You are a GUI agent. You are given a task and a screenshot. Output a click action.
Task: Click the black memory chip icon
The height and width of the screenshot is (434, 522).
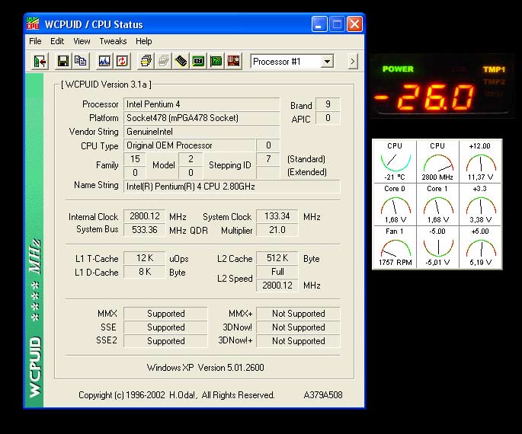[x=181, y=61]
